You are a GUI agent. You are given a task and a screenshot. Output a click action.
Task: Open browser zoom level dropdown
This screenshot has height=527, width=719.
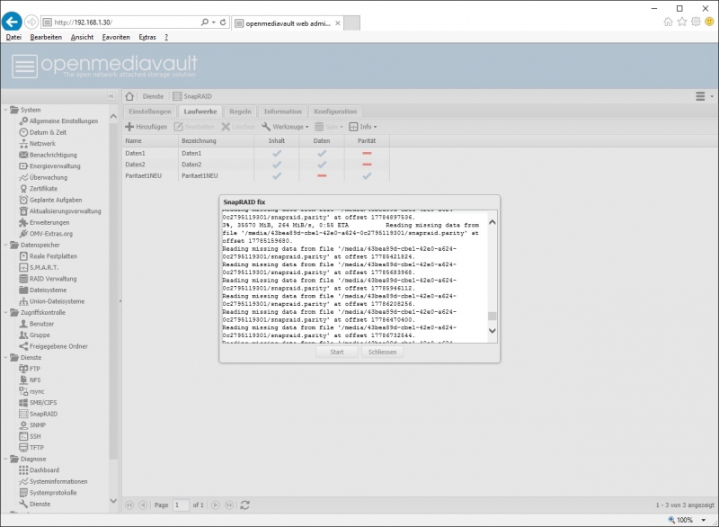[703, 520]
